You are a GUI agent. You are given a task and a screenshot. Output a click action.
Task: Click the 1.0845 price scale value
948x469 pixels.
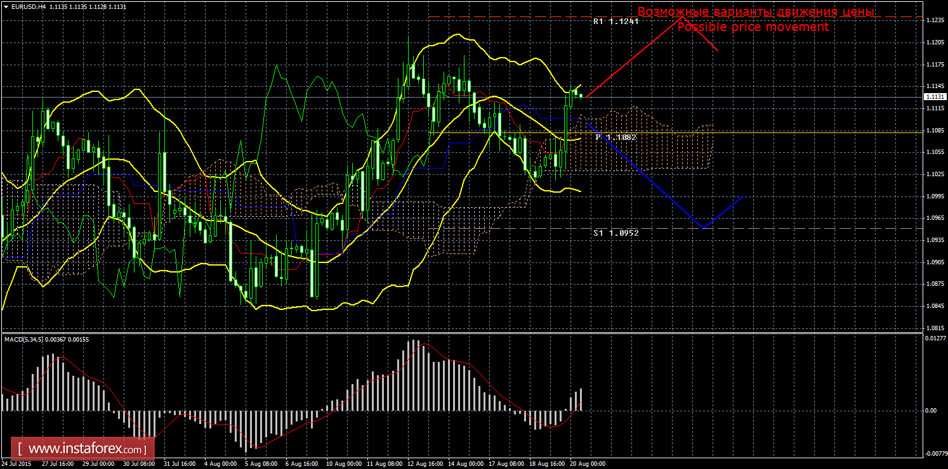pos(934,306)
